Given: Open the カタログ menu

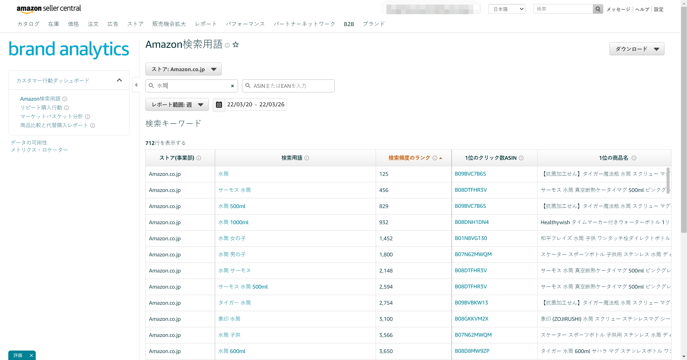Looking at the screenshot, I should click(28, 24).
